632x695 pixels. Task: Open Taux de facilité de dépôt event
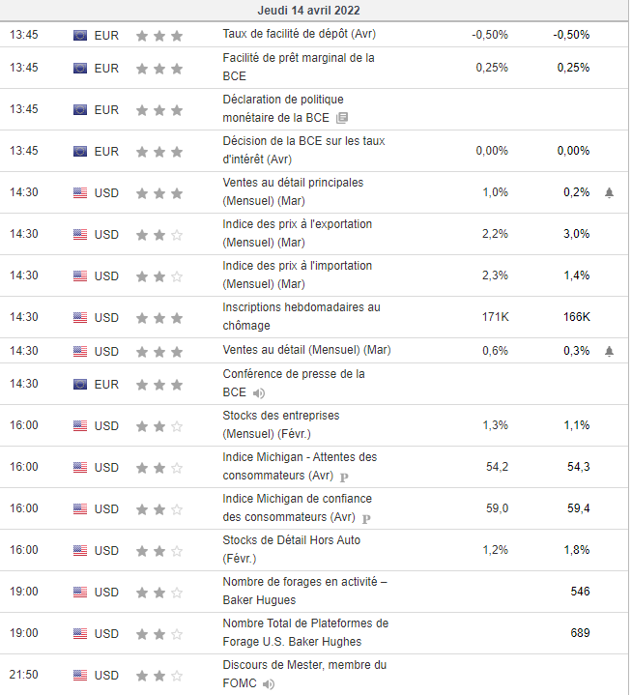point(299,34)
